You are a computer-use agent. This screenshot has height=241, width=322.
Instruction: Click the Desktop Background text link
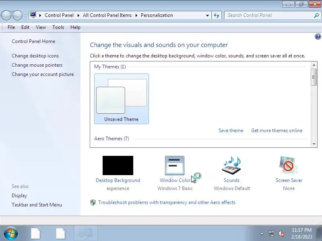click(x=118, y=180)
